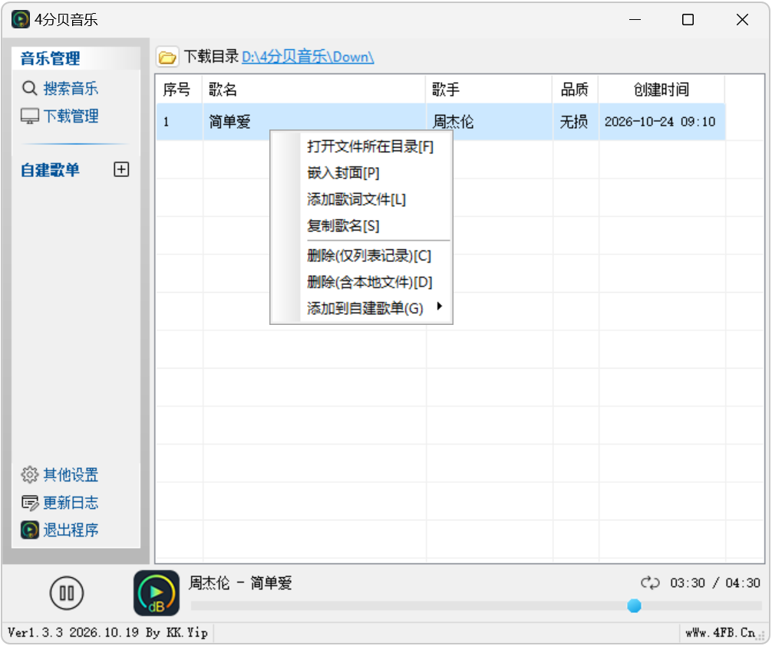This screenshot has width=772, height=646.
Task: Open 更新日志 in the sidebar
Action: 71,503
